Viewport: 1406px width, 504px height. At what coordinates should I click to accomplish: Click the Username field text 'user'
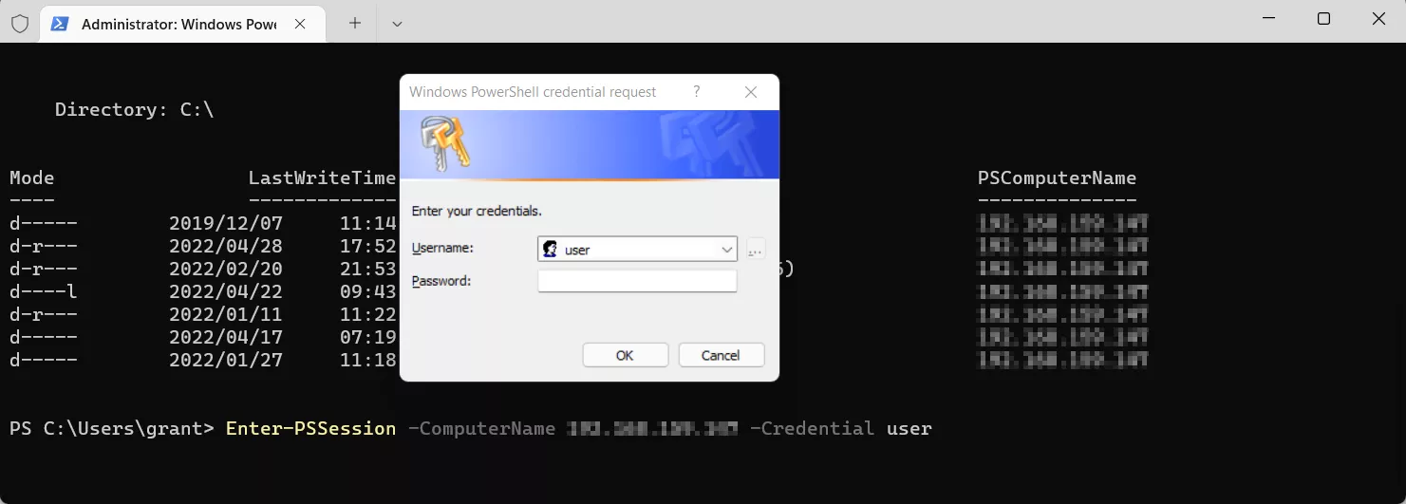coord(577,251)
